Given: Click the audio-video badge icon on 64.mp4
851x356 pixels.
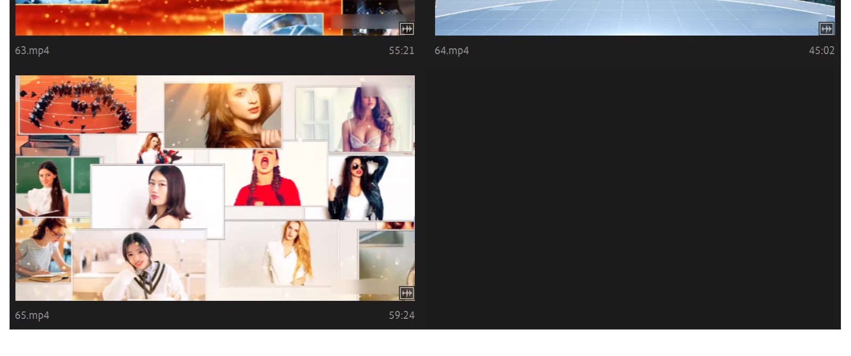Looking at the screenshot, I should coord(826,29).
